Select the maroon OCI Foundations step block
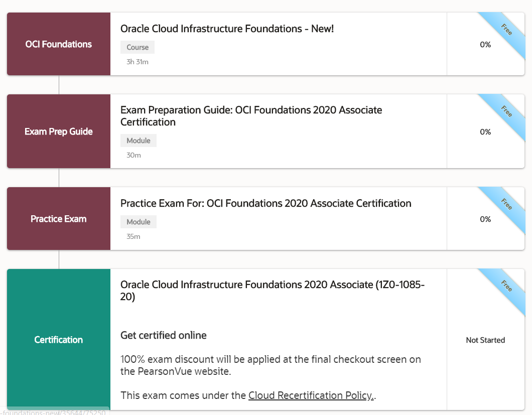The image size is (532, 415). coord(59,44)
